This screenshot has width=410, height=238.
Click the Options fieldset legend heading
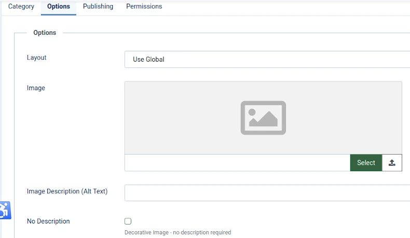pyautogui.click(x=45, y=33)
